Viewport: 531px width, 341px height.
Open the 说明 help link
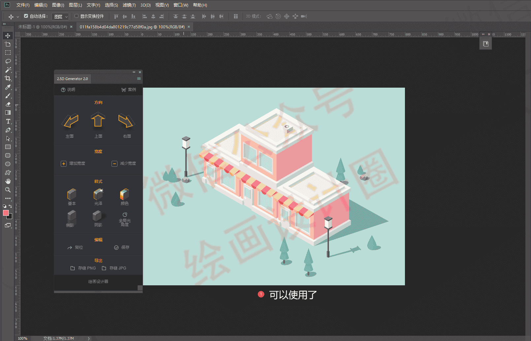(x=68, y=90)
